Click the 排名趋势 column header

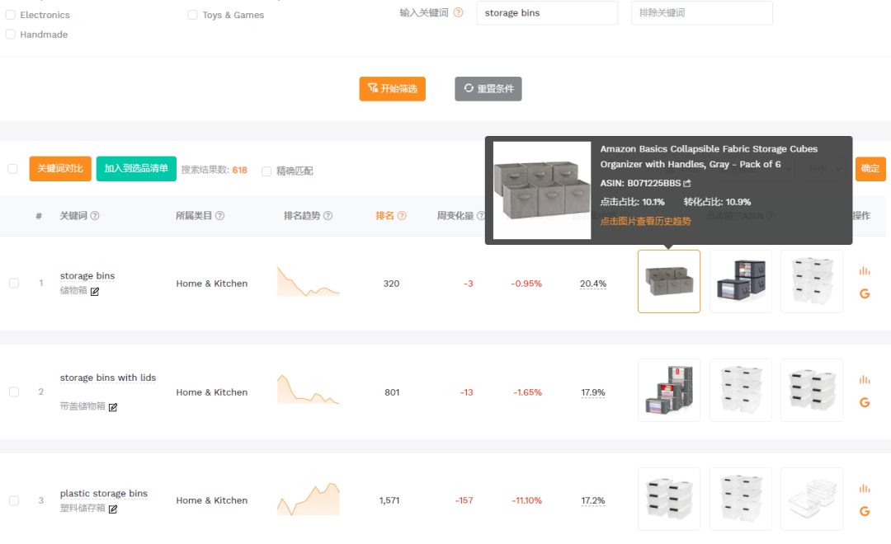[x=302, y=216]
